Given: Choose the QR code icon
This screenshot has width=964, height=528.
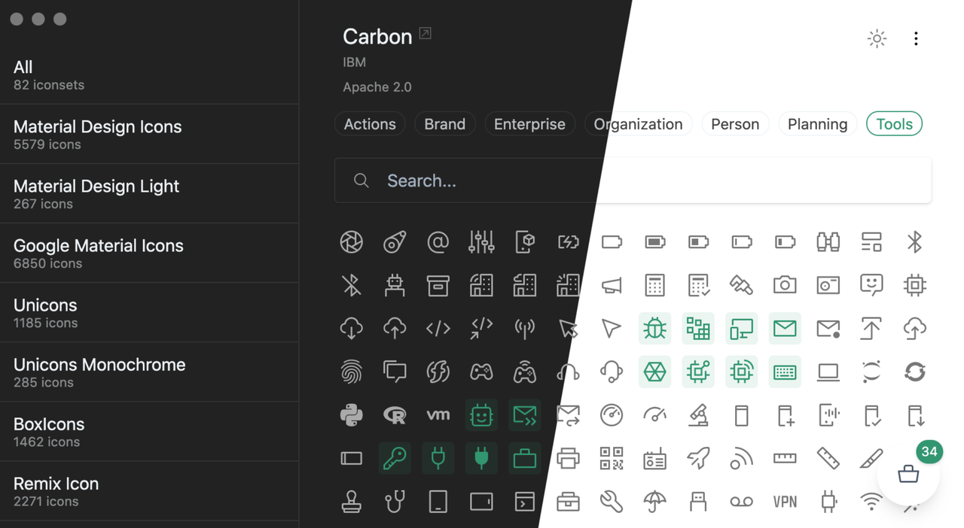Looking at the screenshot, I should point(612,458).
